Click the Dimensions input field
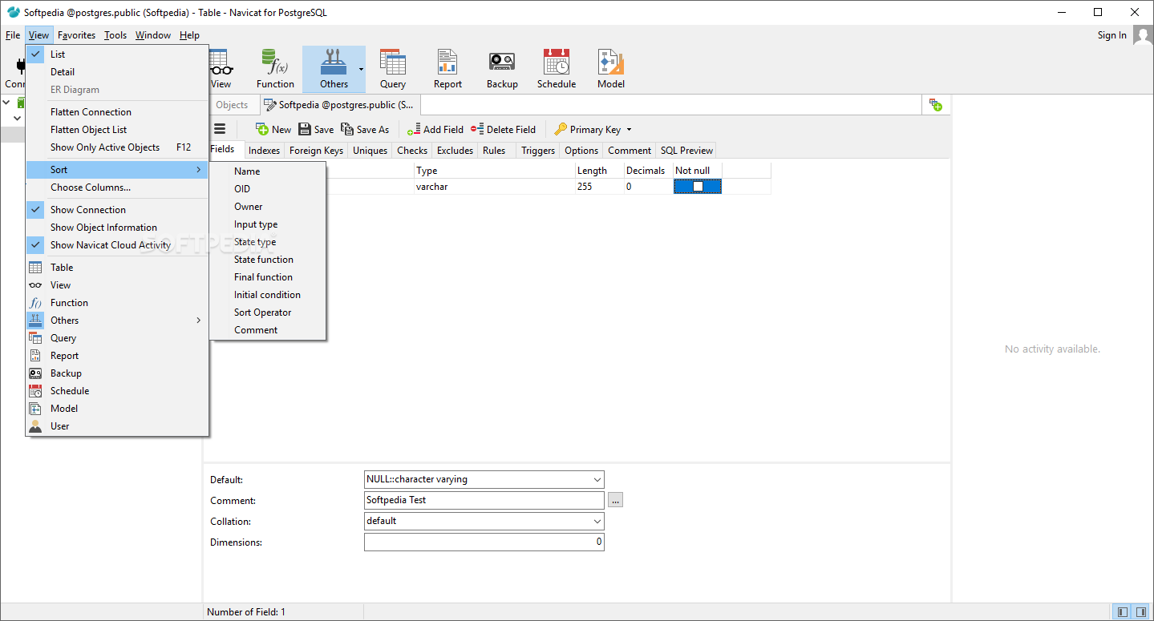1154x621 pixels. 484,542
